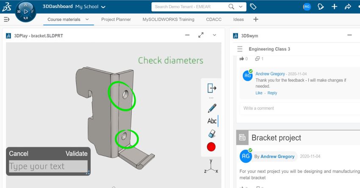Image resolution: width=360 pixels, height=188 pixels.
Task: Click the Engineering Class 3 community title
Action: pos(269,49)
